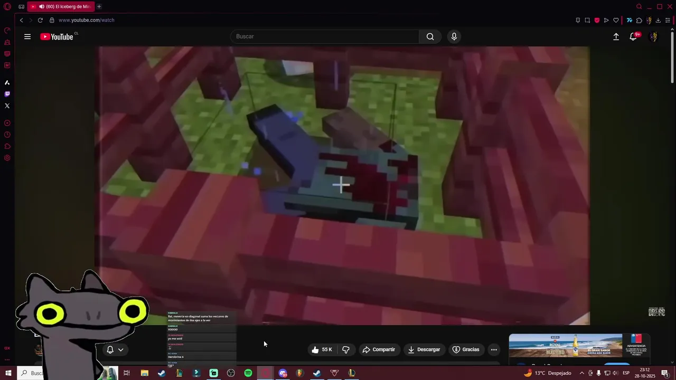This screenshot has width=676, height=380.
Task: Open the extensions puzzle icon in toolbar
Action: click(639, 20)
